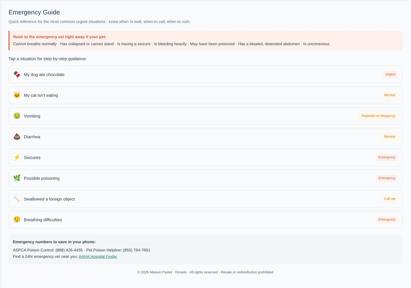The width and height of the screenshot is (411, 288).
Task: Click the Breathing difficulties face icon
Action: tap(17, 220)
